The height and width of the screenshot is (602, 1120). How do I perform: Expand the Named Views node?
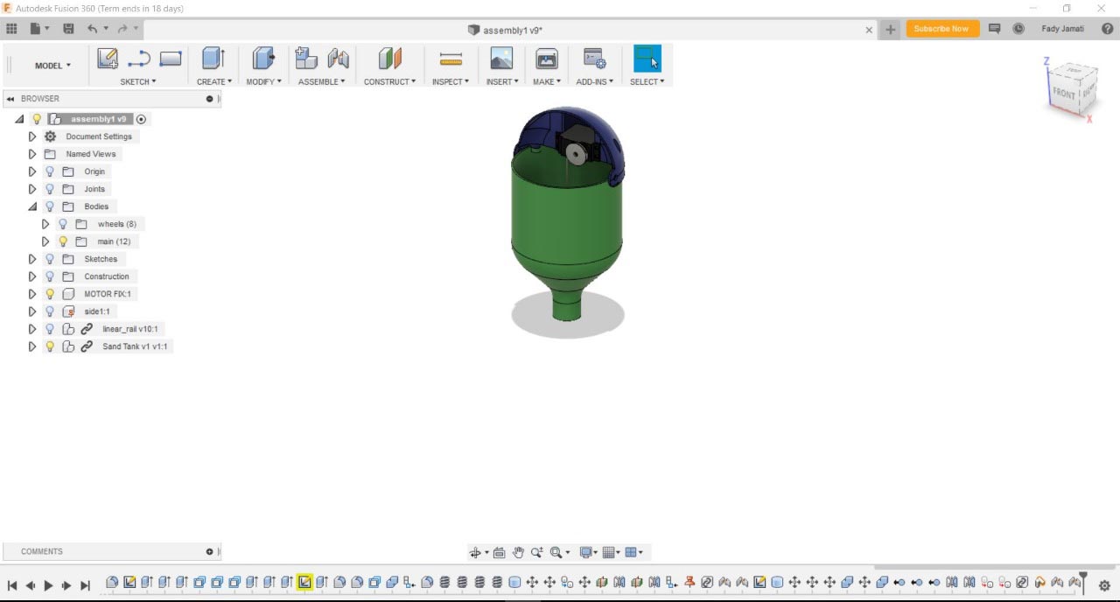[x=32, y=154]
